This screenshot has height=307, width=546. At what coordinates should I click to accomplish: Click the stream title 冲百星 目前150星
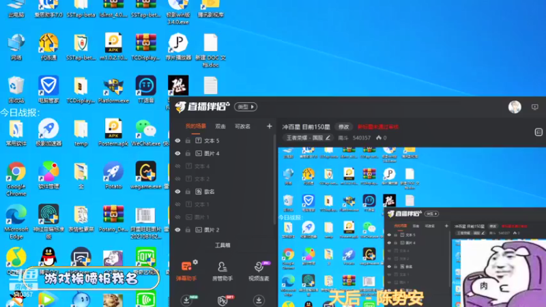306,127
